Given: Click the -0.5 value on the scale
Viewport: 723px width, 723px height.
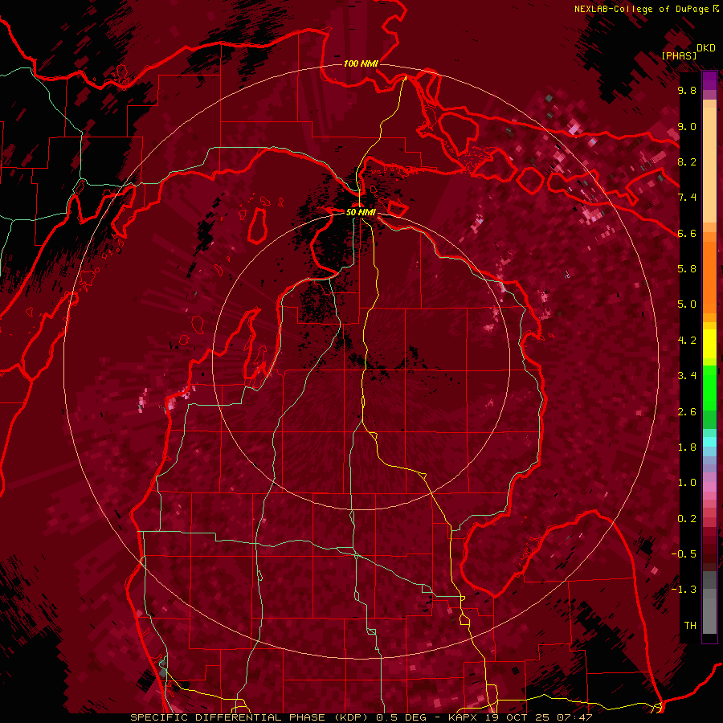Looking at the screenshot, I should pos(684,553).
